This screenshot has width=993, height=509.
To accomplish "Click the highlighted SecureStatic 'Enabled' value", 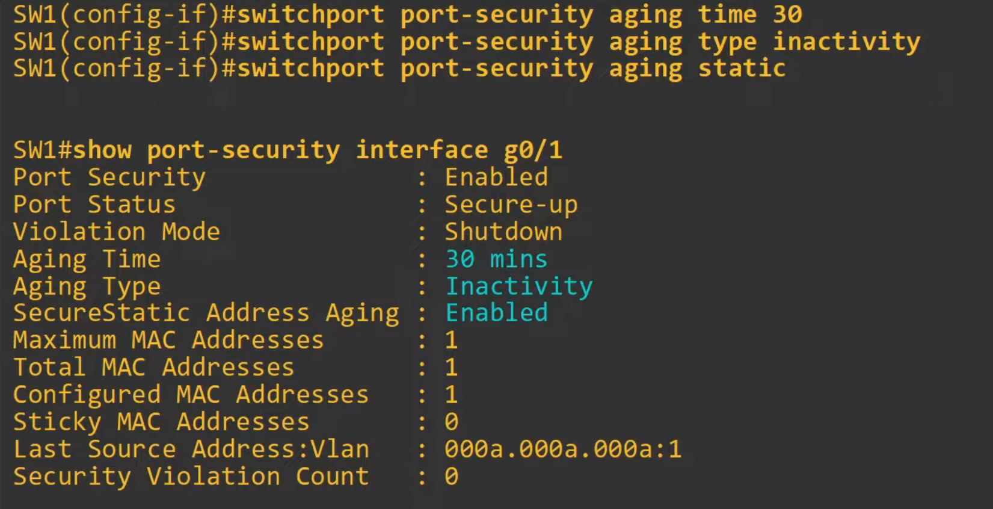I will coord(496,313).
